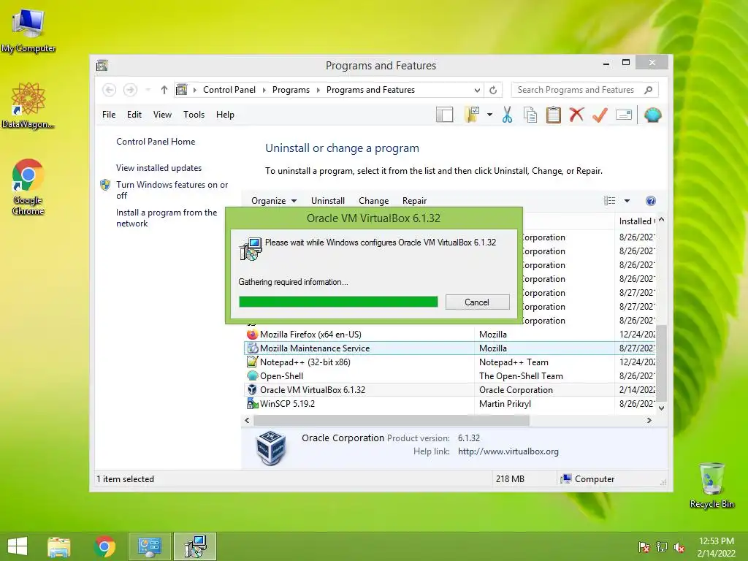Open the Help menu
Viewport: 748px width, 561px height.
click(x=225, y=115)
